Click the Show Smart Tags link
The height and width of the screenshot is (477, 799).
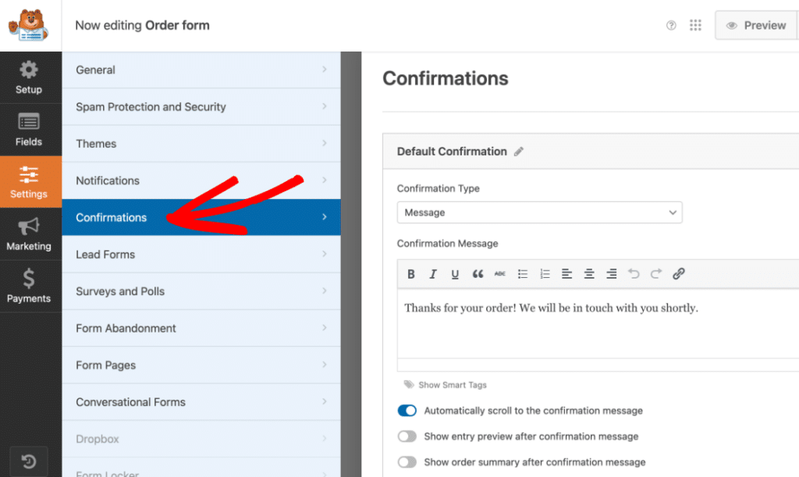(452, 385)
